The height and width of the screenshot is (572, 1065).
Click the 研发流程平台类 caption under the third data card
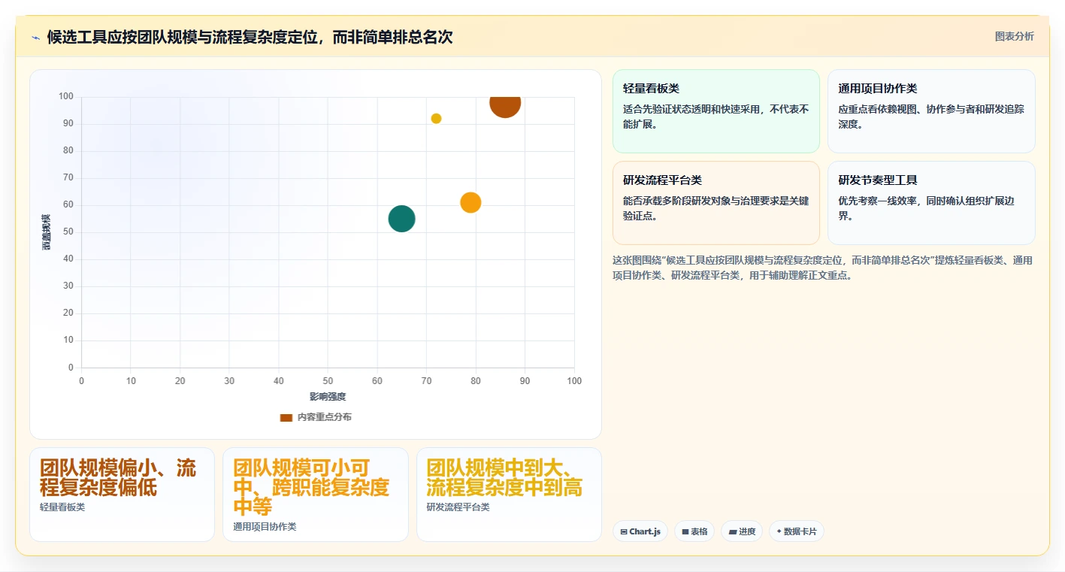coord(458,507)
